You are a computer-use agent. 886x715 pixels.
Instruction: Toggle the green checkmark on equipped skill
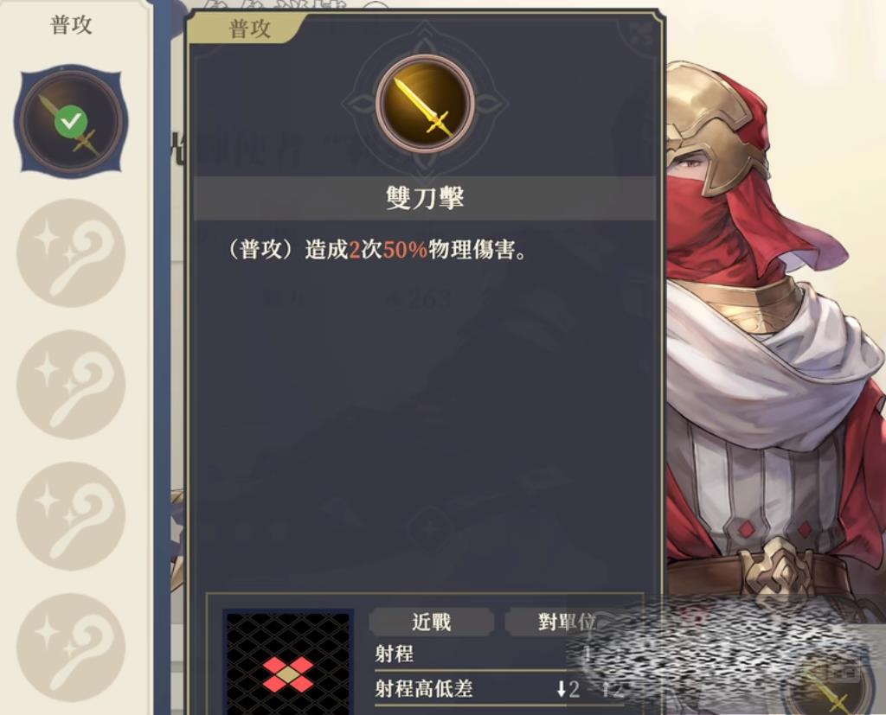pyautogui.click(x=71, y=121)
